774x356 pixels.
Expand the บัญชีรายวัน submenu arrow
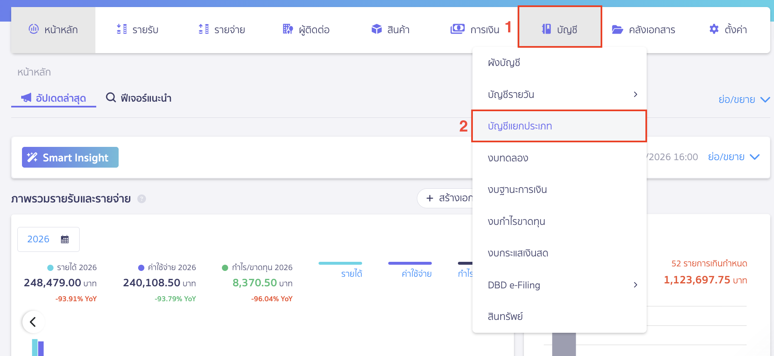click(x=635, y=95)
